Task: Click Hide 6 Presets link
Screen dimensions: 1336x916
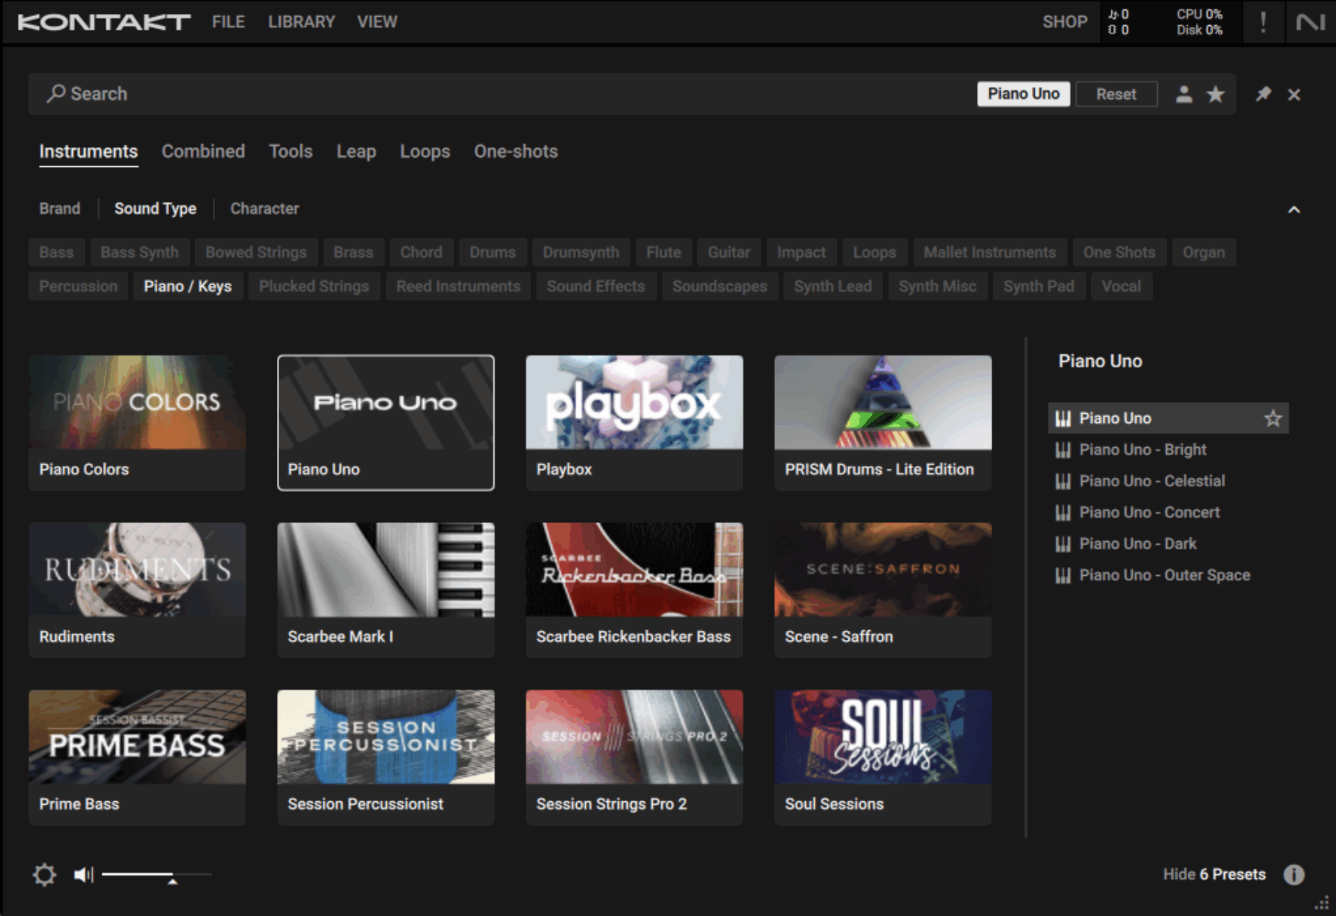Action: click(1214, 874)
